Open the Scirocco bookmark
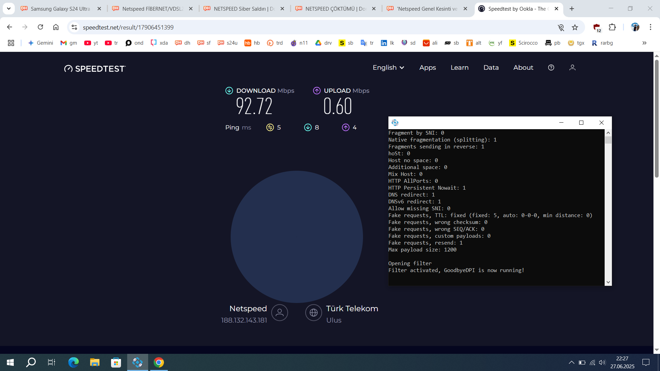This screenshot has height=371, width=660. pyautogui.click(x=524, y=43)
